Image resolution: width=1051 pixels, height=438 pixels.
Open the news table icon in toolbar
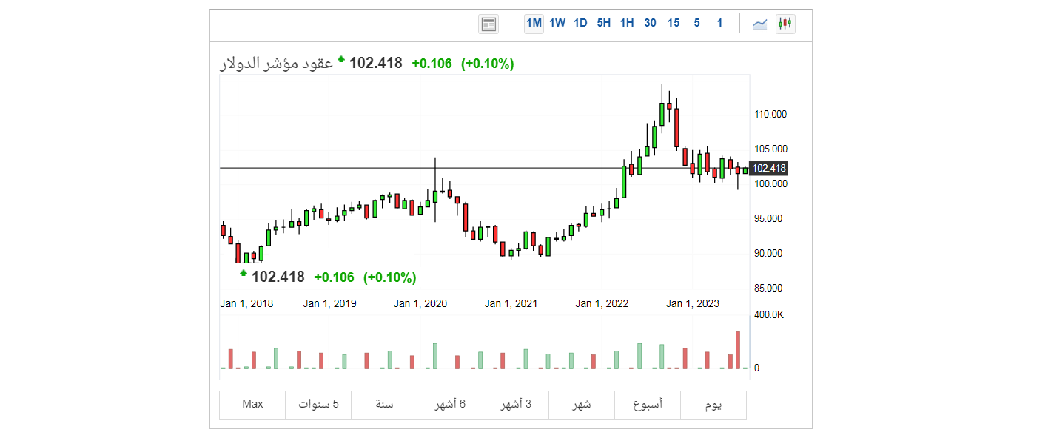[488, 24]
